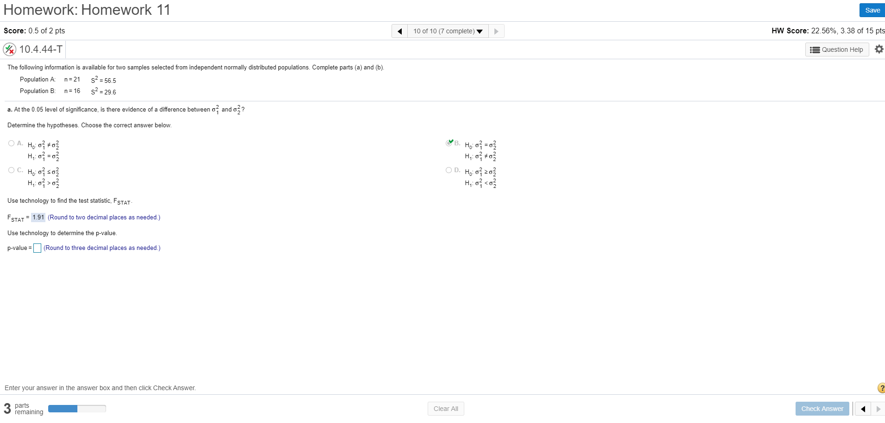Click the FSTAT answer box showing 1.91

pos(38,218)
